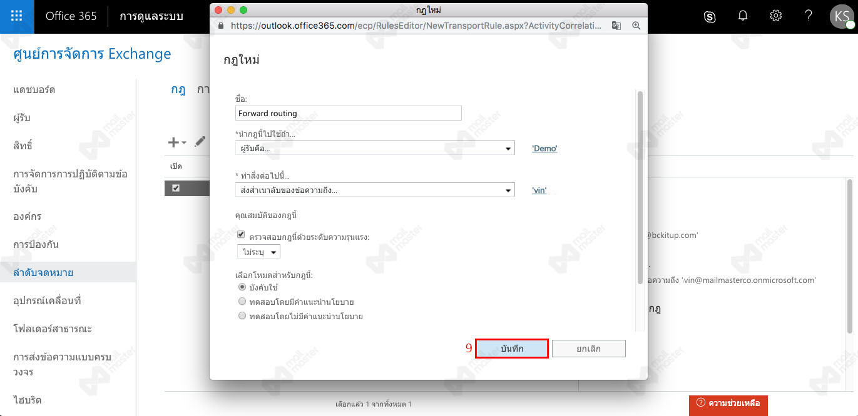Open ไฮบริด in the sidebar

pos(28,400)
